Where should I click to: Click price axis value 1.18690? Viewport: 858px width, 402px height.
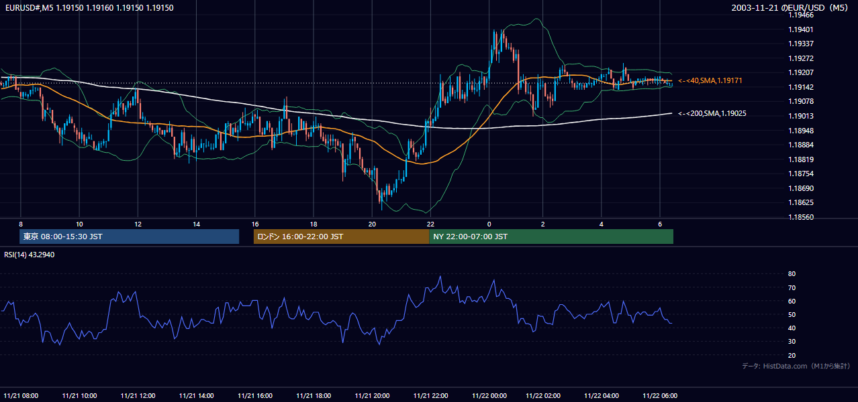click(x=801, y=188)
